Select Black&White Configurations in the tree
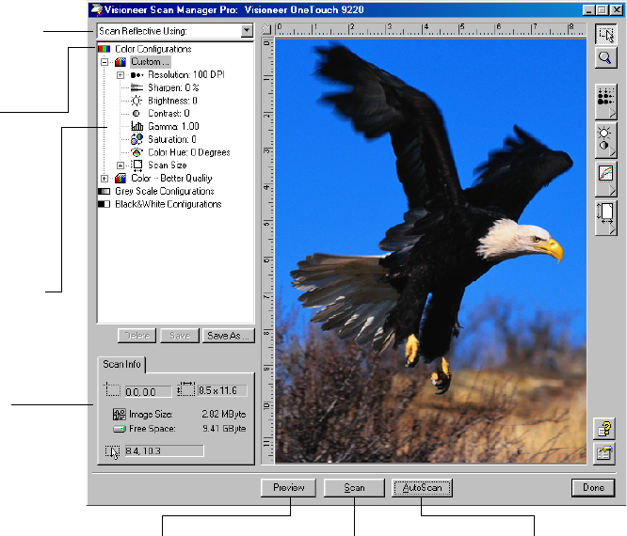This screenshot has width=627, height=536. click(x=168, y=204)
